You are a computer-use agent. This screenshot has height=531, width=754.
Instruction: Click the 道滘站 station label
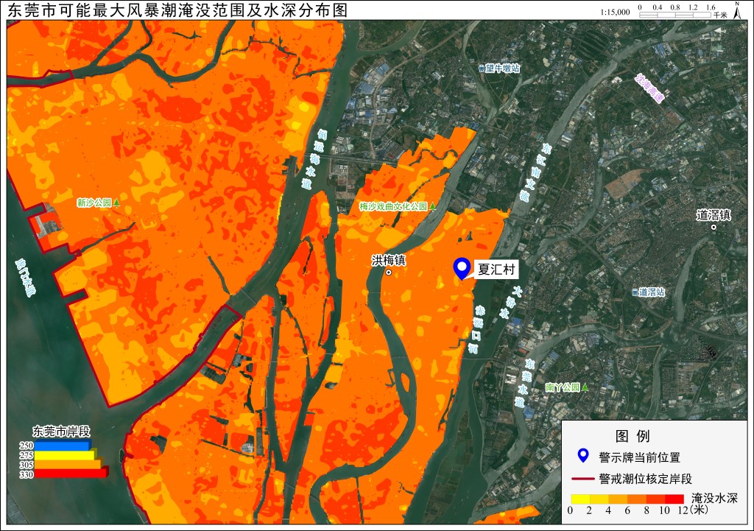coord(652,292)
